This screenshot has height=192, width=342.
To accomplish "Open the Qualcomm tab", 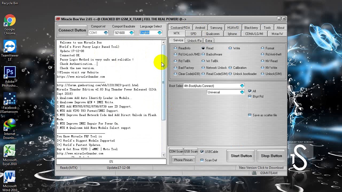I will click(213, 34).
